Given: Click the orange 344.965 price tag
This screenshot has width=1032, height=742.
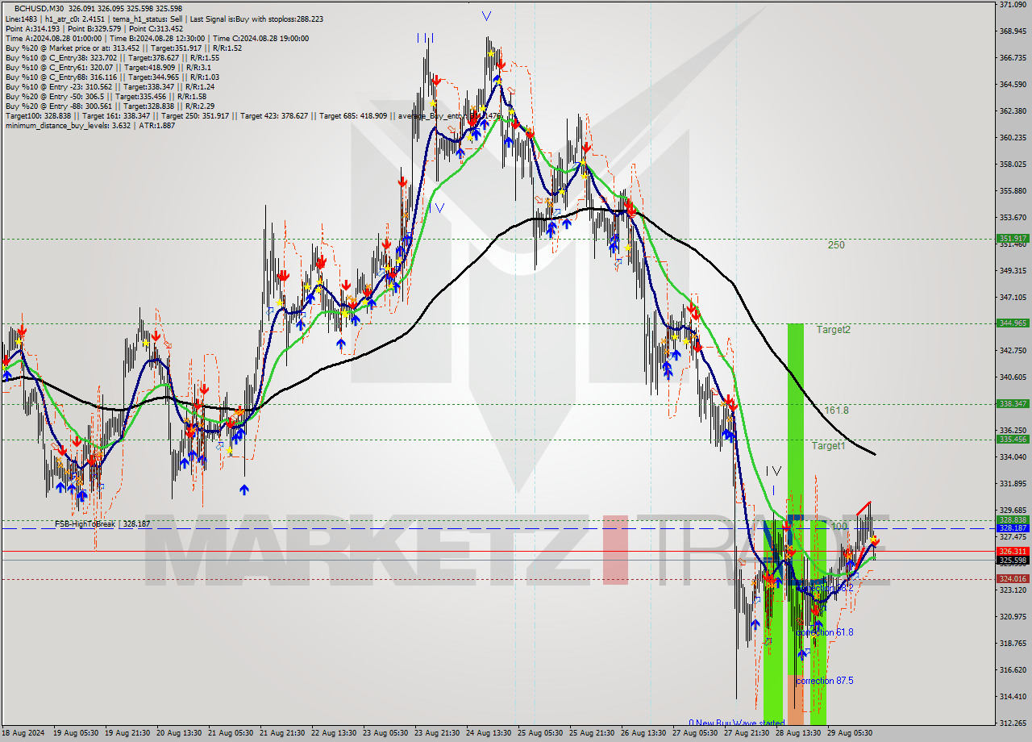Looking at the screenshot, I should coord(1013,323).
